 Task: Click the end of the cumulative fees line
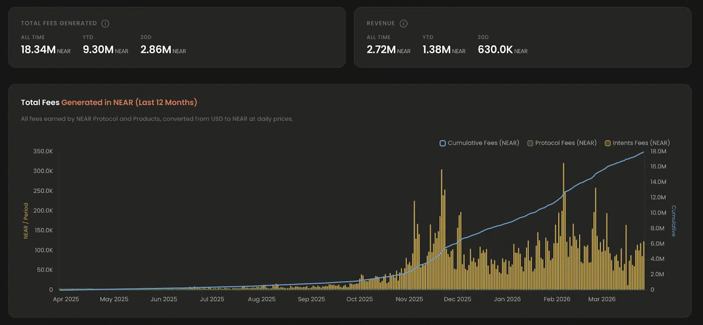[x=643, y=152]
